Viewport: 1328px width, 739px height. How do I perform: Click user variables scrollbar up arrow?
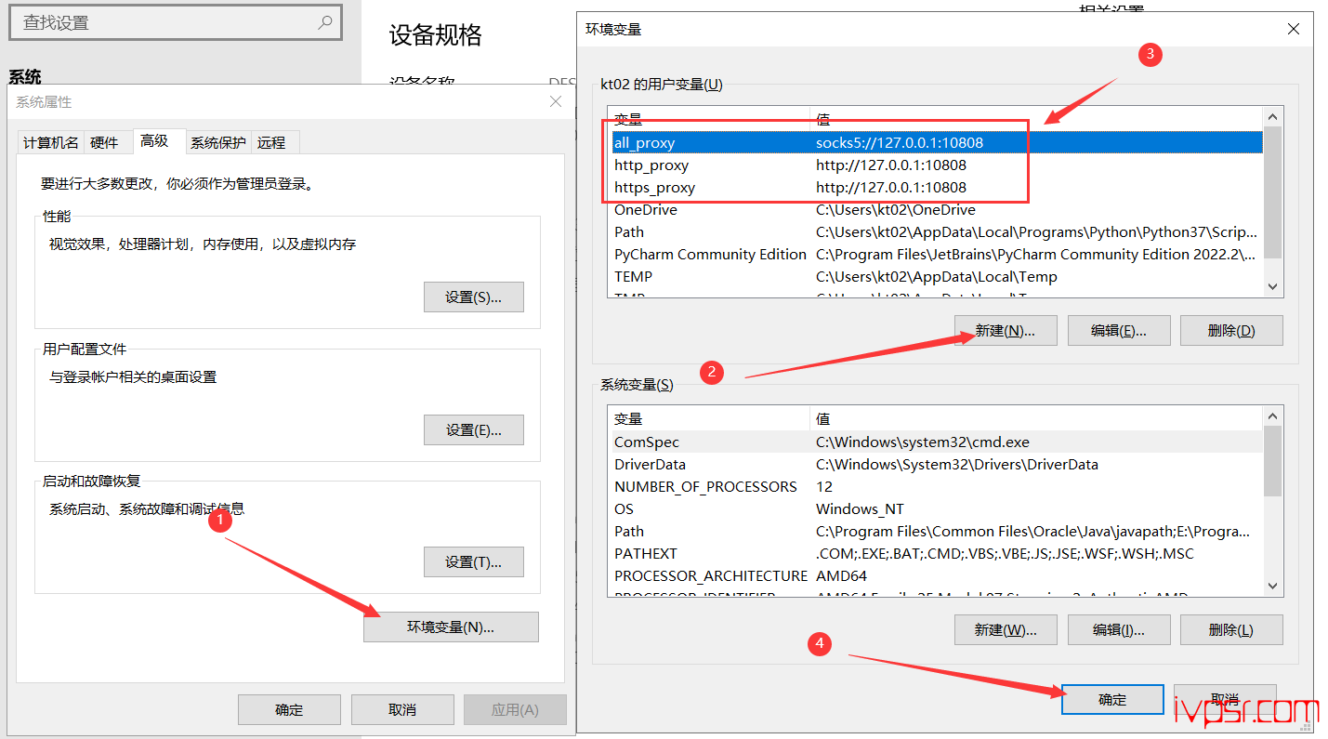coord(1273,117)
